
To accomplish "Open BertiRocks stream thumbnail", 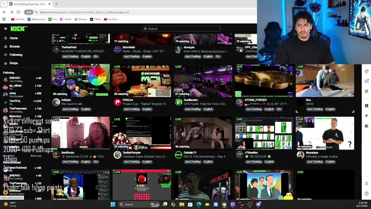I will tap(81, 133).
